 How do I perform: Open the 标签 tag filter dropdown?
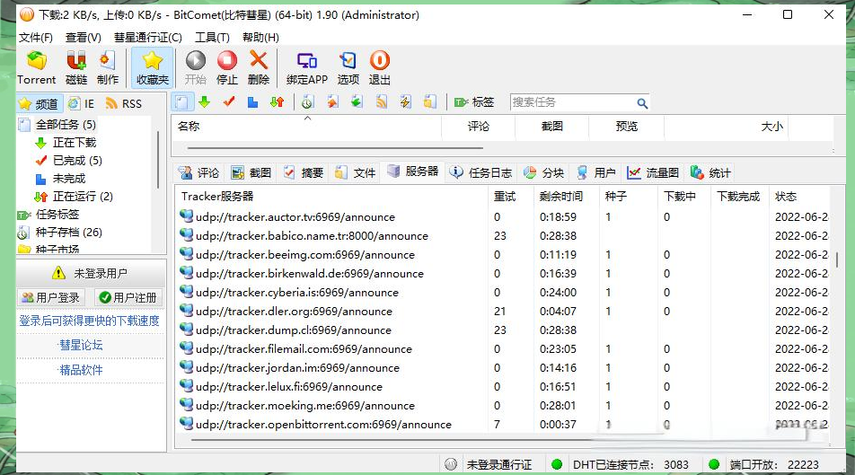pyautogui.click(x=474, y=102)
